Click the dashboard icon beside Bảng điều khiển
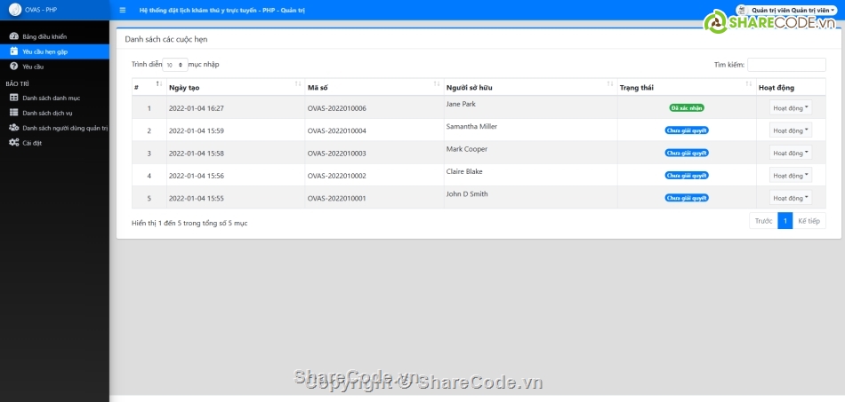This screenshot has height=402, width=845. pyautogui.click(x=13, y=36)
